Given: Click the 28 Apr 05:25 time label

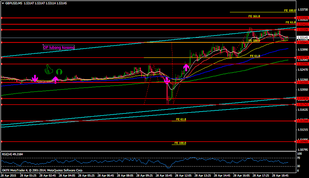Looking at the screenshot, I should click(x=87, y=175).
